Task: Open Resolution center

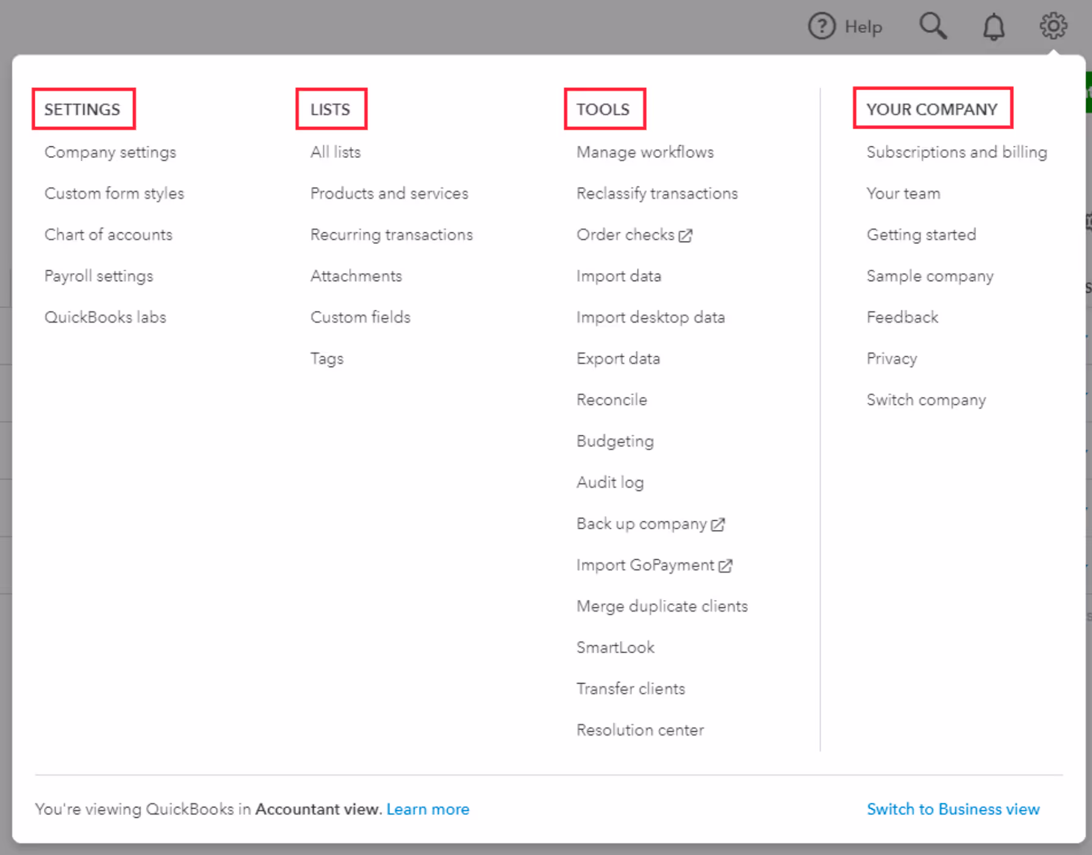Action: point(640,730)
